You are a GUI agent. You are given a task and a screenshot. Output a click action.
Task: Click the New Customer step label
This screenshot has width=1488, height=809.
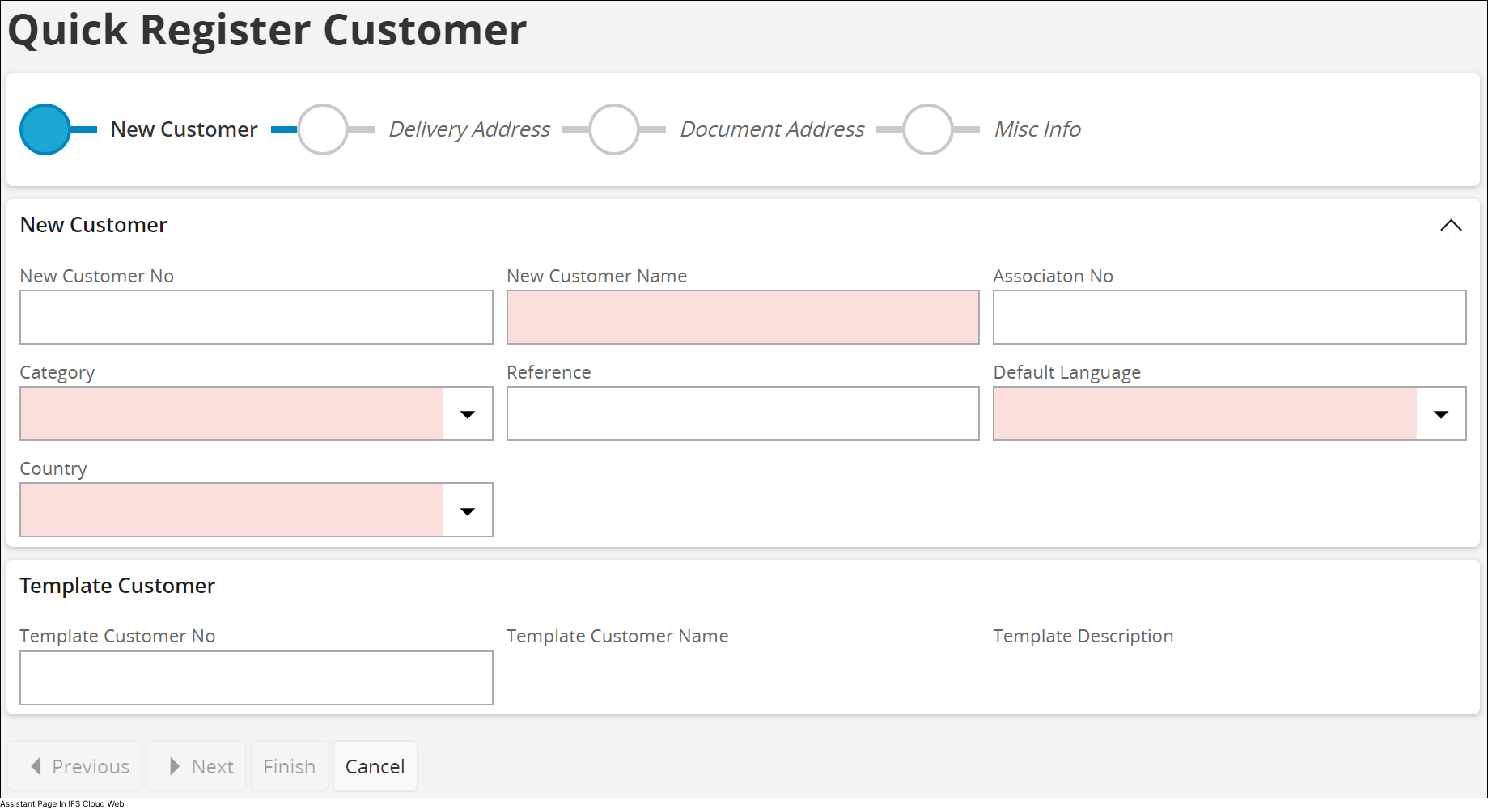click(184, 129)
